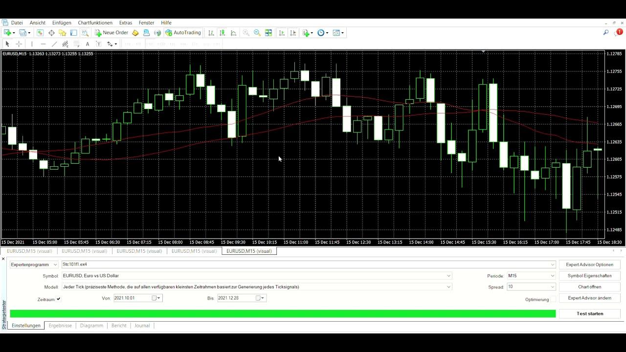Select the Cursor arrow tool
626x352 pixels.
click(7, 44)
